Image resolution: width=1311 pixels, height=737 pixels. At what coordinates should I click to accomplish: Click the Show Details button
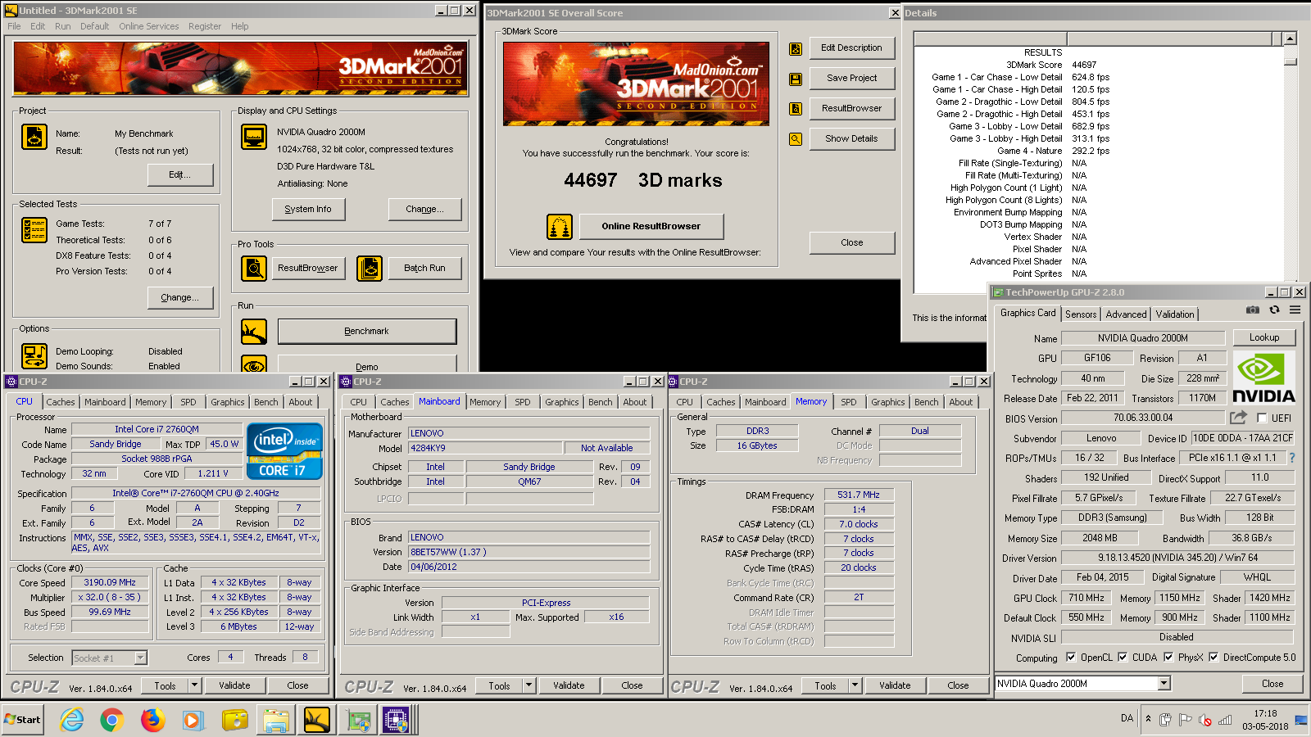click(851, 139)
